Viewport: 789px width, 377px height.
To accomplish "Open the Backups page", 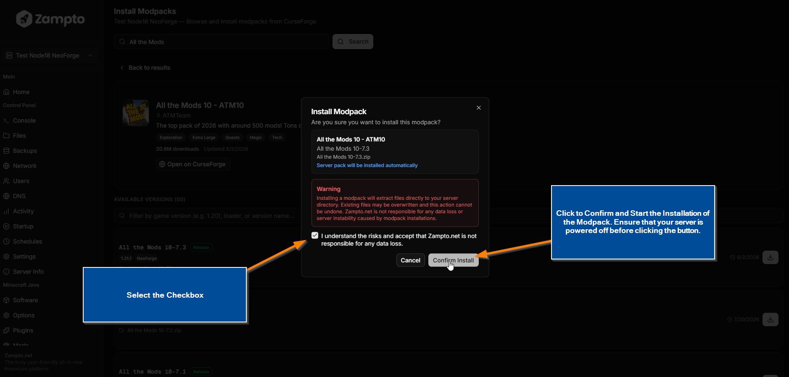I will click(25, 151).
